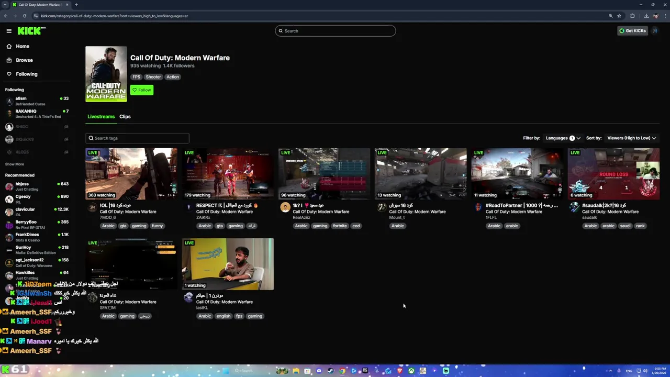Select the FPS category tag
Viewport: 670px width, 377px height.
[x=137, y=77]
